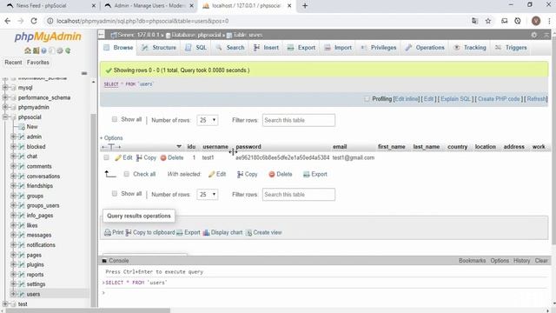Screen dimensions: 556x313
Task: Open the SQL tab
Action: click(196, 48)
